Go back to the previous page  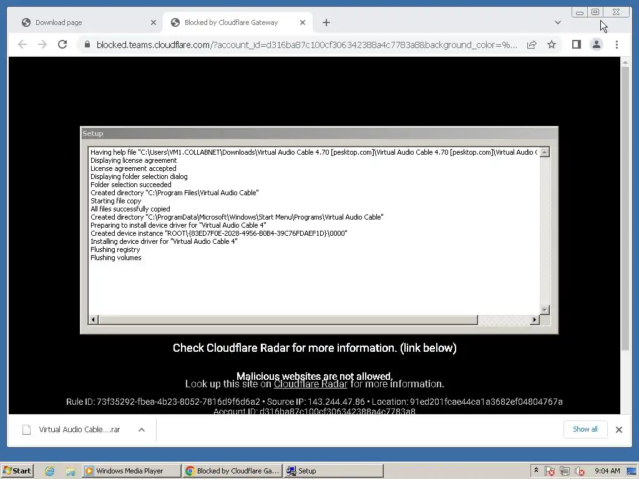coord(22,44)
